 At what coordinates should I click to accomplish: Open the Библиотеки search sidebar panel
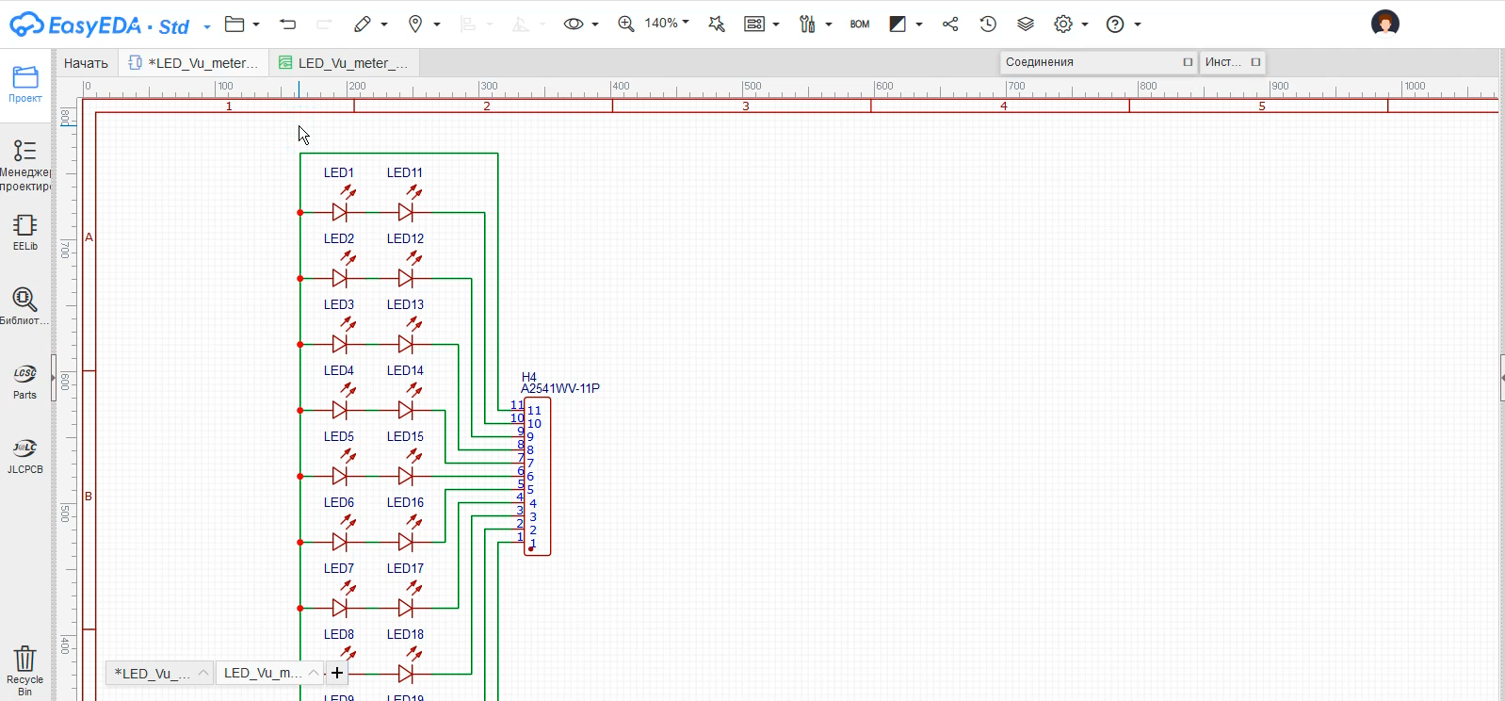pyautogui.click(x=25, y=307)
